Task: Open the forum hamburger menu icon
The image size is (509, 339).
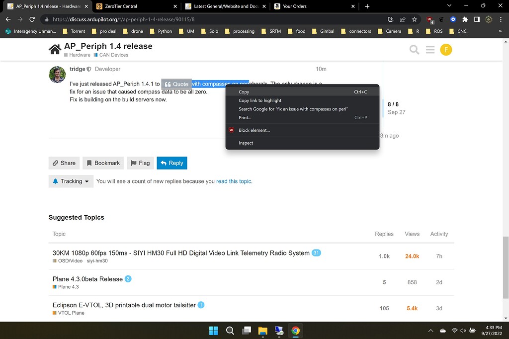Action: point(430,49)
